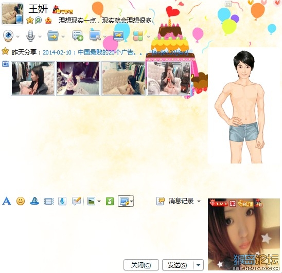
Task: Expand the send file options arrow
Action: point(63,37)
